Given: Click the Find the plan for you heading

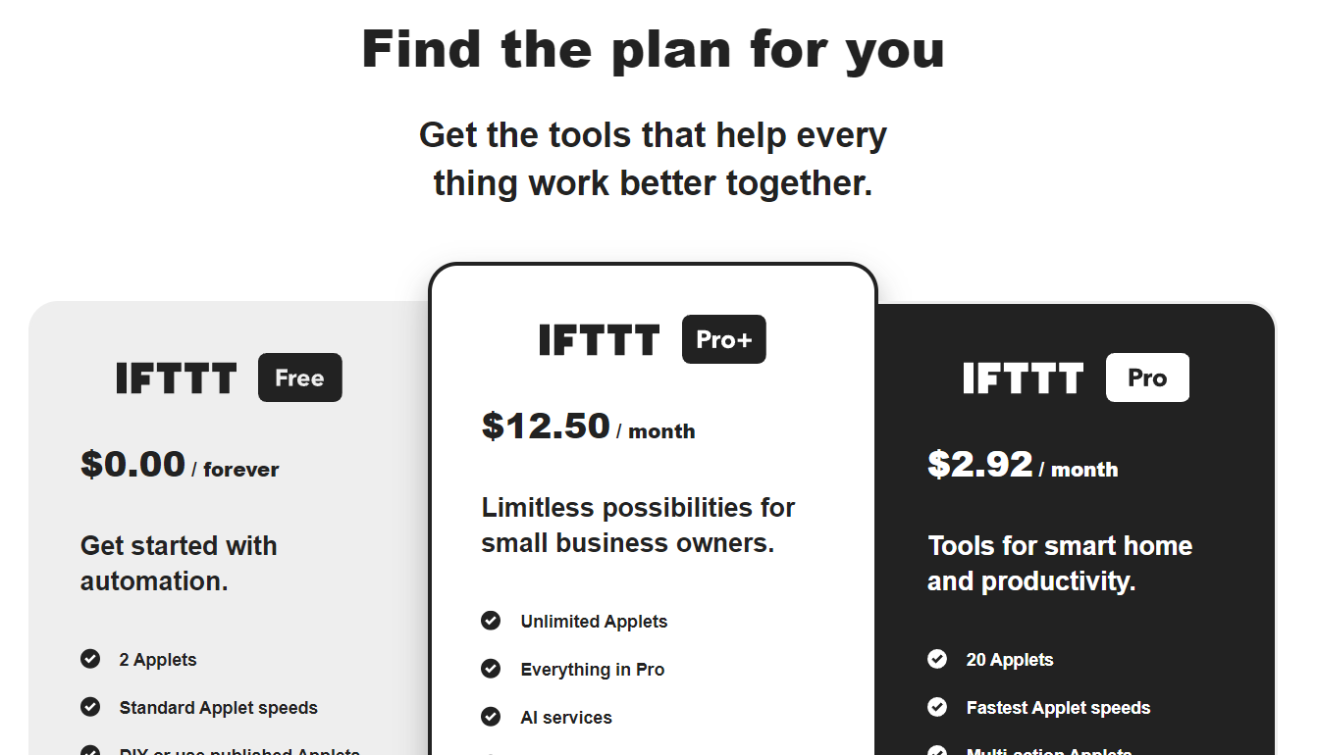Looking at the screenshot, I should point(654,49).
